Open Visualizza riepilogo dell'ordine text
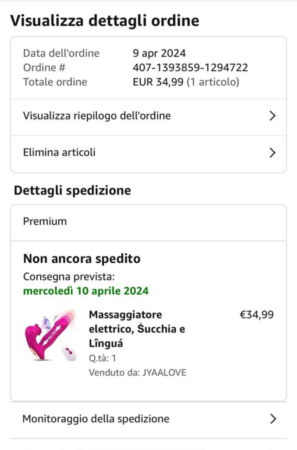 click(97, 116)
